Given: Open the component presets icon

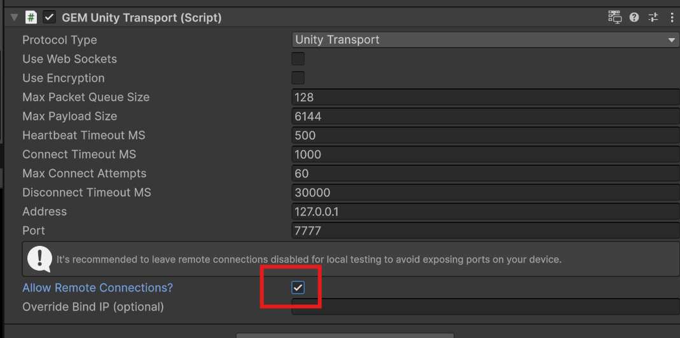Looking at the screenshot, I should [x=653, y=17].
